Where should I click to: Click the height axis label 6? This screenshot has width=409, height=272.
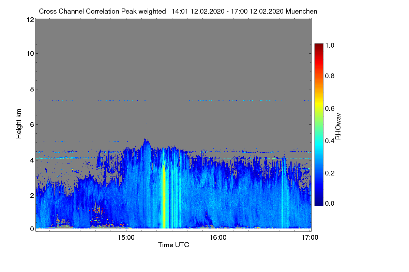click(31, 124)
